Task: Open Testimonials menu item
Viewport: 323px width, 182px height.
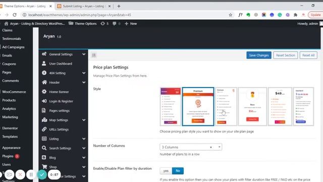Action: click(x=12, y=38)
